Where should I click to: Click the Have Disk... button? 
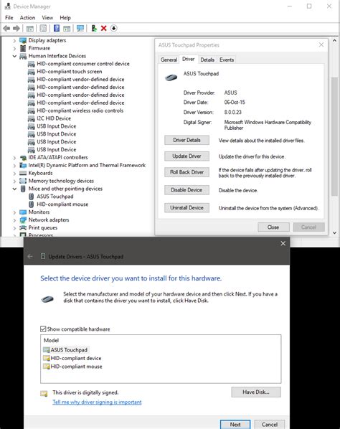[256, 392]
